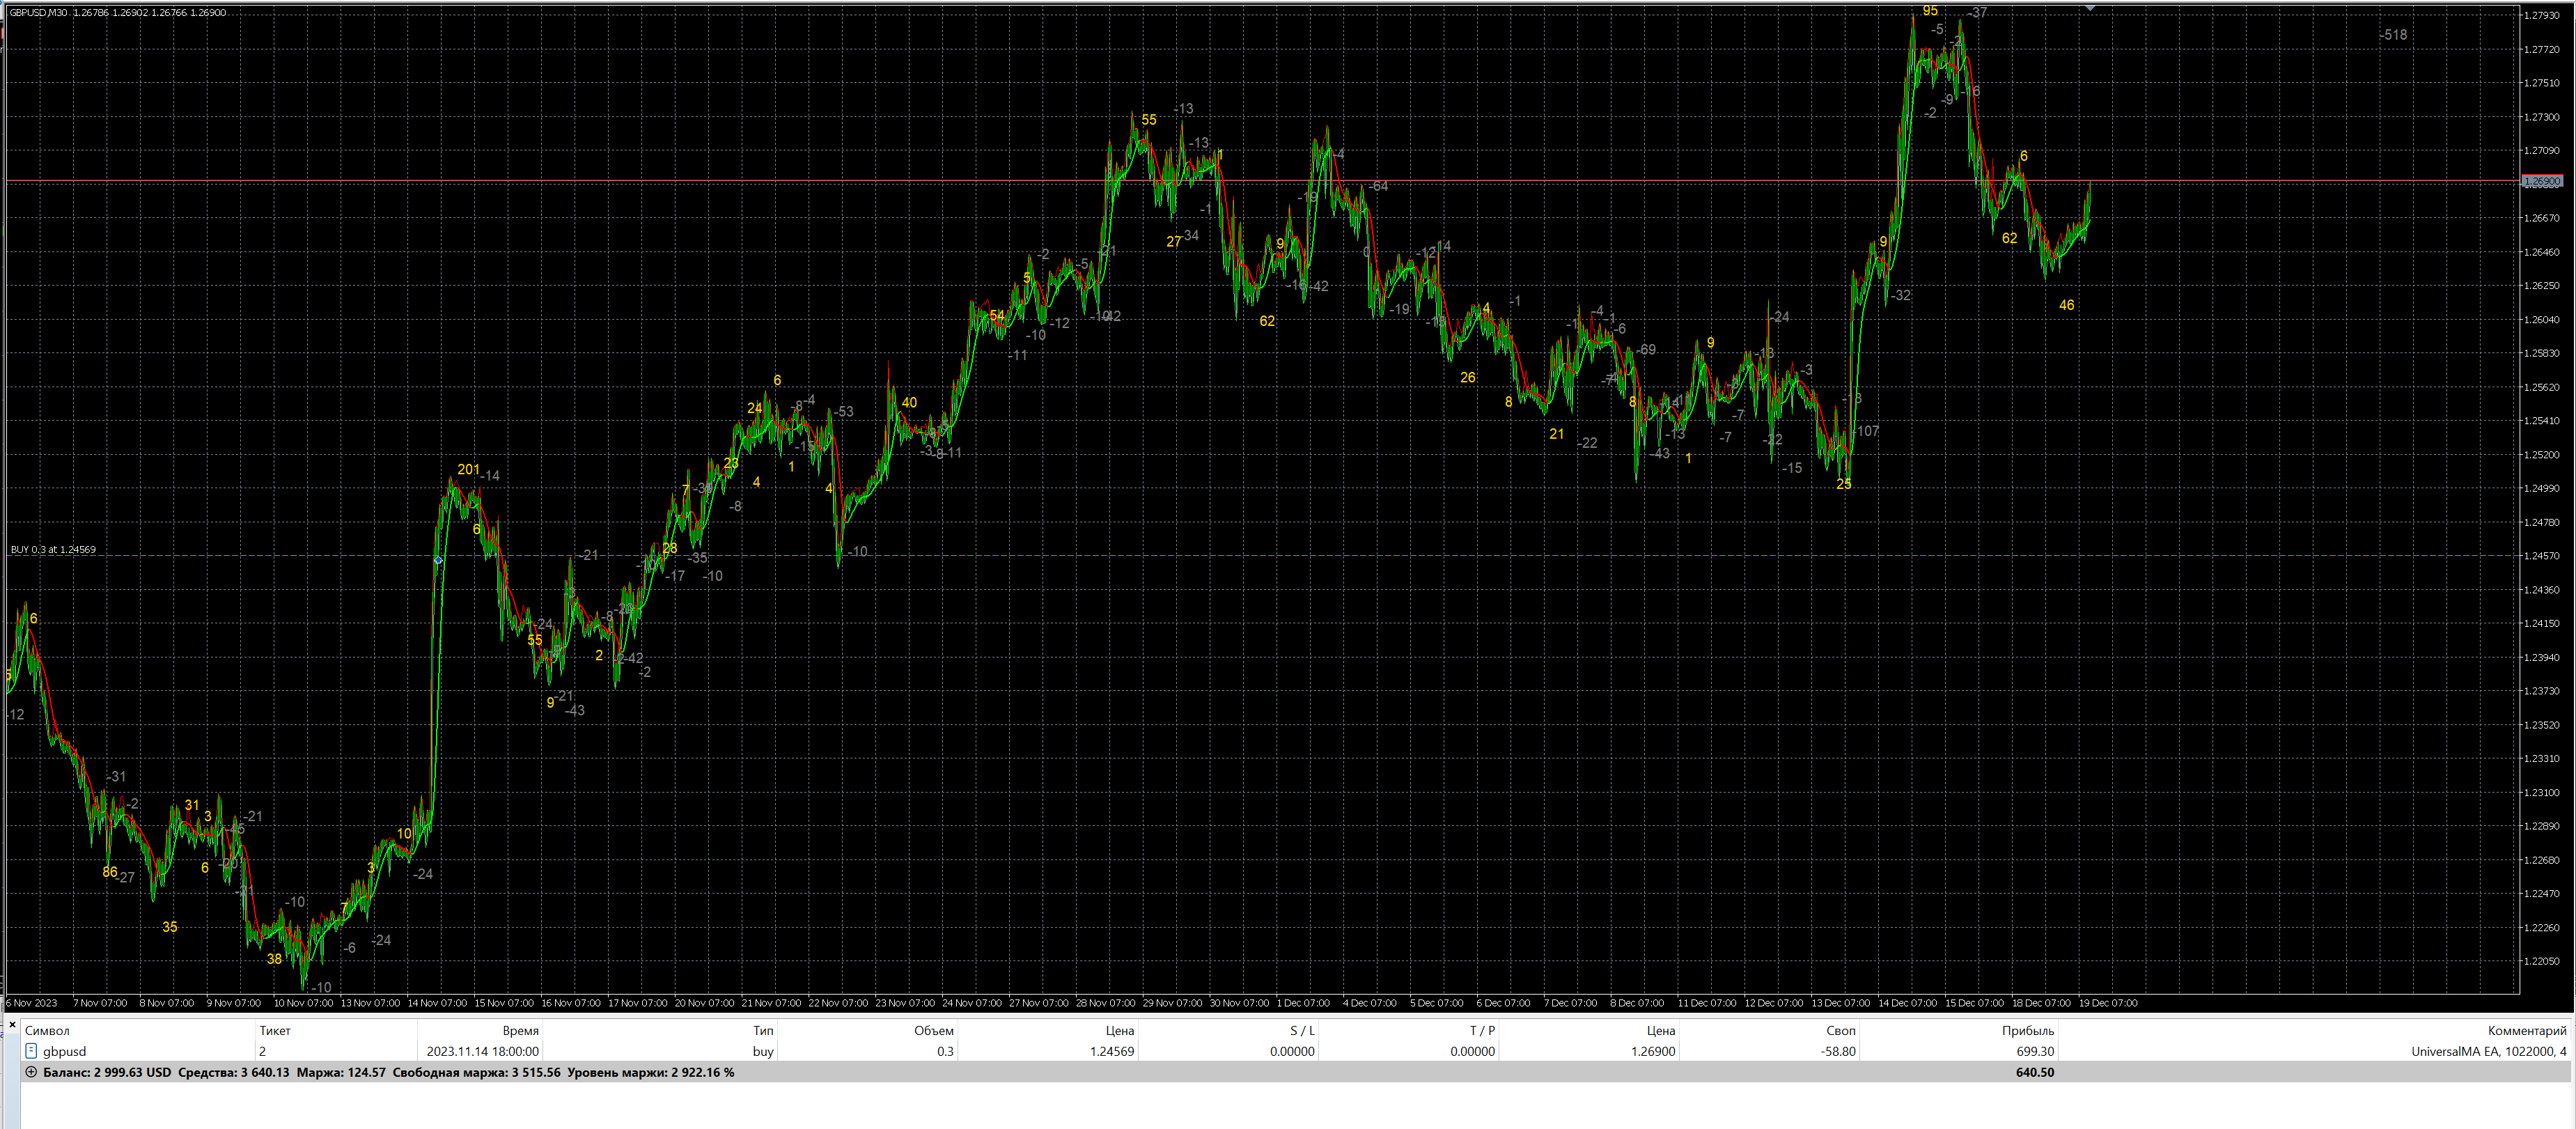Expand the Баланс summary row circle icon

click(31, 1072)
